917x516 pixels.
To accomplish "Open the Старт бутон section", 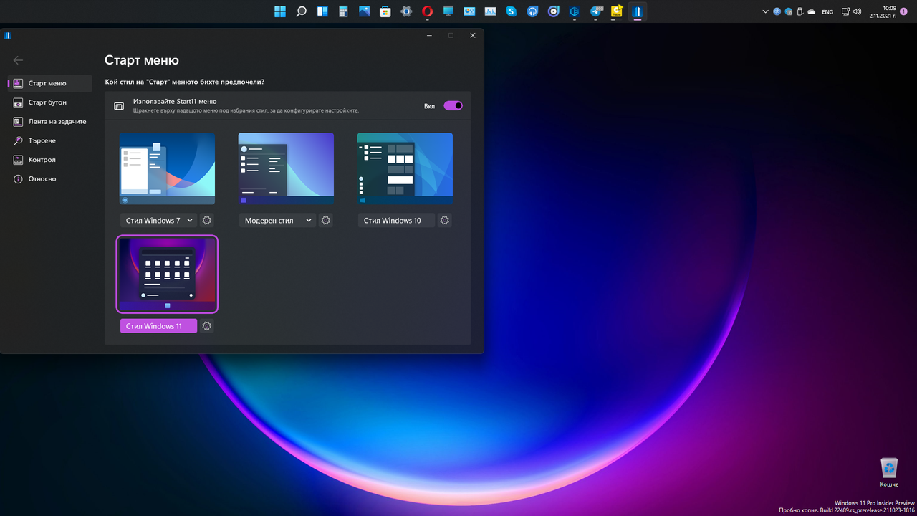I will pos(50,102).
